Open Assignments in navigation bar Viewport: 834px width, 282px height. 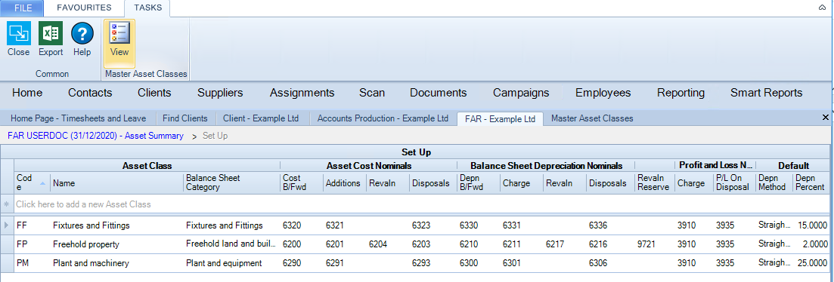point(302,93)
